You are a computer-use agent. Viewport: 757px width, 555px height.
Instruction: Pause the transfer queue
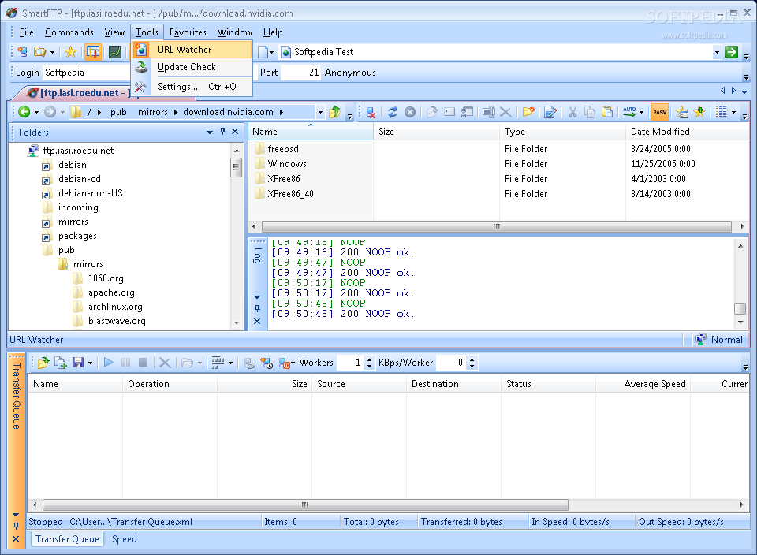tap(125, 363)
